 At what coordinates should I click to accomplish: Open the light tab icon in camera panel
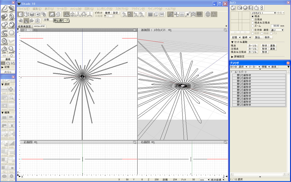pos(245,8)
